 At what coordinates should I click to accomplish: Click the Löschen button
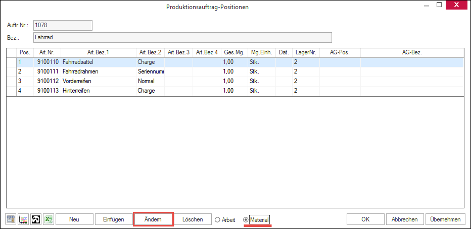tap(193, 219)
